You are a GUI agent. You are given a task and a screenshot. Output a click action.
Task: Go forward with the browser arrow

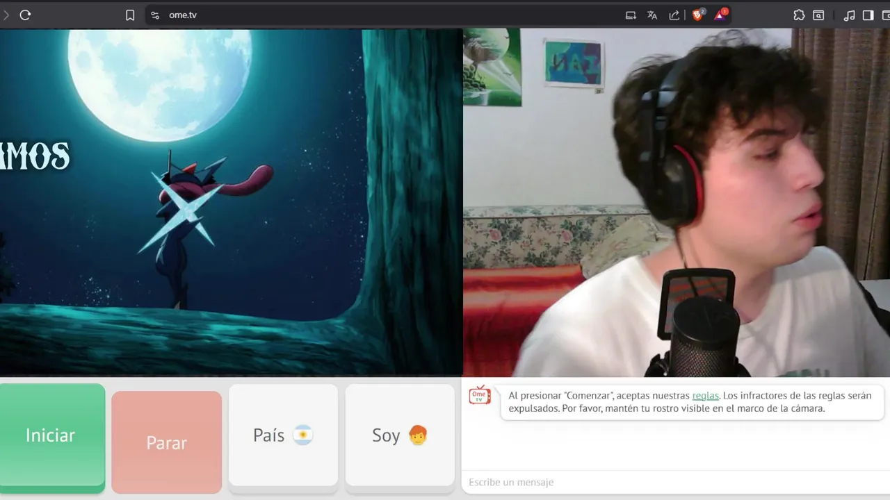[6, 15]
